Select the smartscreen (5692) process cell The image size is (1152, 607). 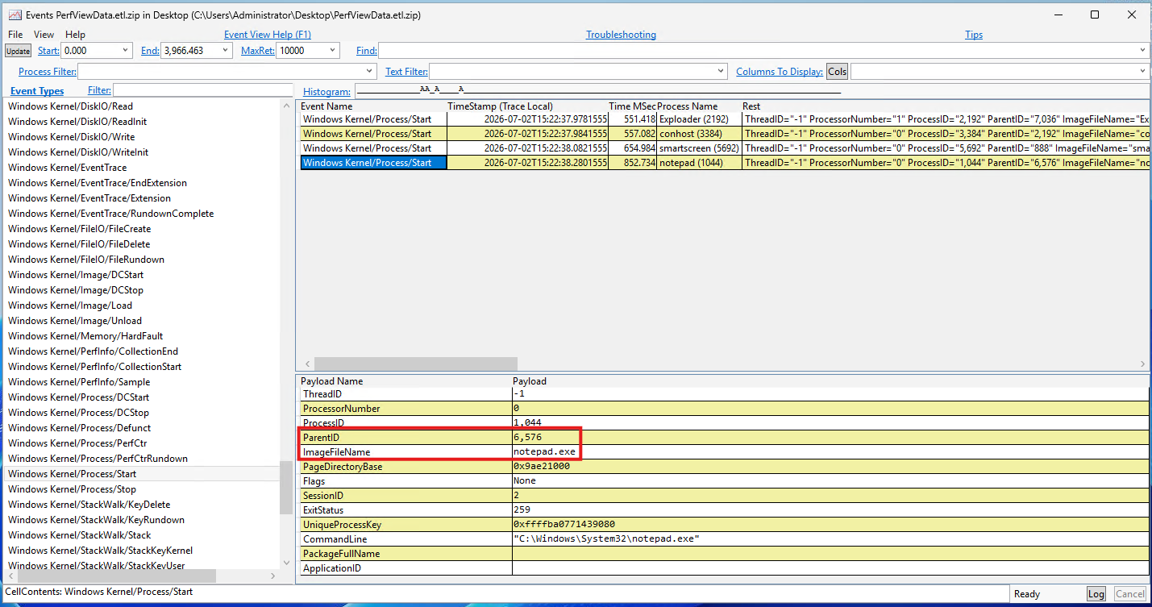tap(699, 148)
